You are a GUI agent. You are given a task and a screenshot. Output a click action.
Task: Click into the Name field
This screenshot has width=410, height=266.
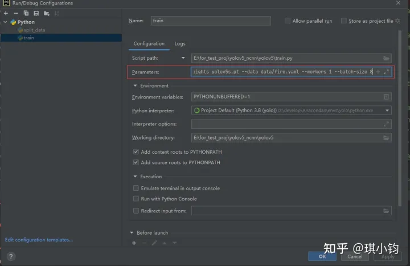tap(211, 21)
